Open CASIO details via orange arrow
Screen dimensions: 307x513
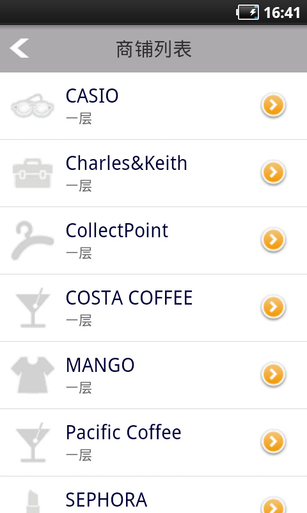point(273,105)
